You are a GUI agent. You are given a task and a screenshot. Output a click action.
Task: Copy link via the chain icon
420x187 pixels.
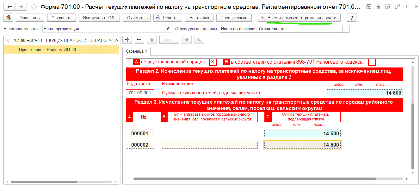click(x=397, y=7)
